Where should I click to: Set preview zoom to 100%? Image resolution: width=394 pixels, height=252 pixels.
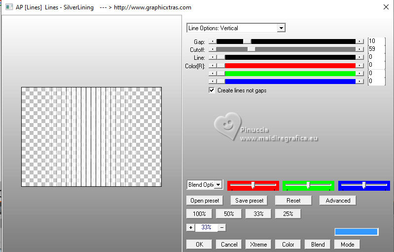199,214
